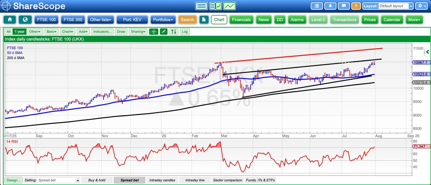Switch to list-only view layout icon
Viewport: 431px width, 185px height.
[x=202, y=6]
